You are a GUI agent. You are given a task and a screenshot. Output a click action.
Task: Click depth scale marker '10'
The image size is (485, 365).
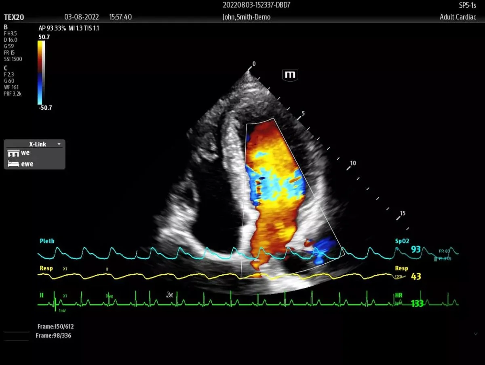click(353, 163)
